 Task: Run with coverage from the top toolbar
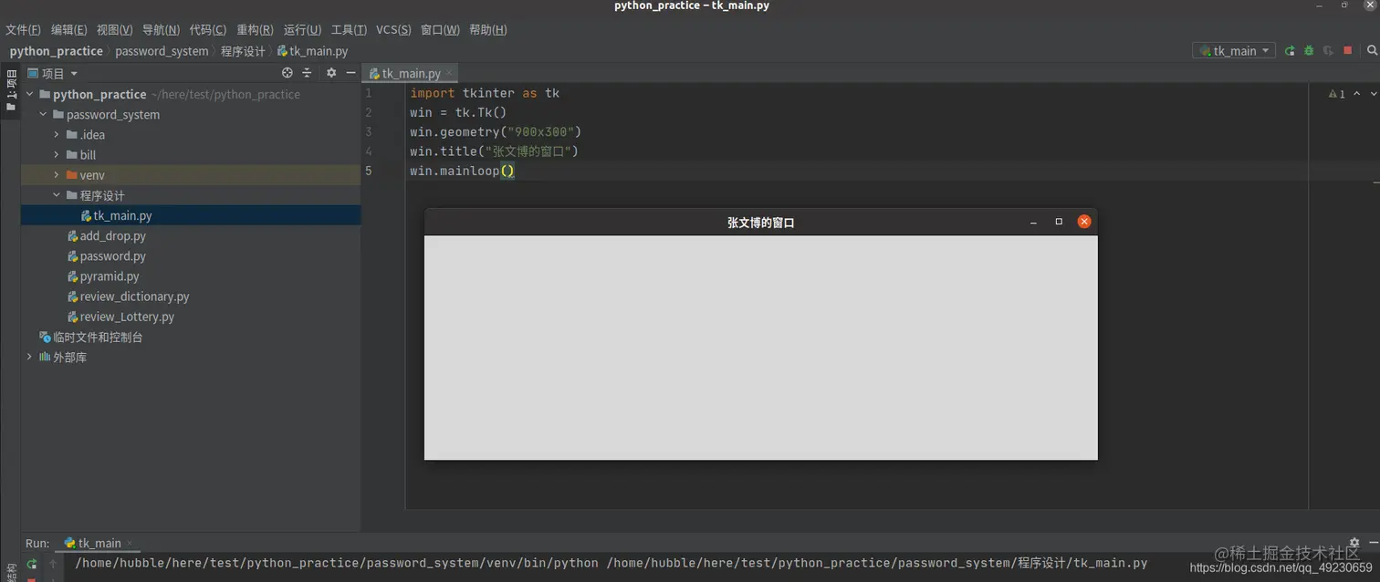(1328, 51)
